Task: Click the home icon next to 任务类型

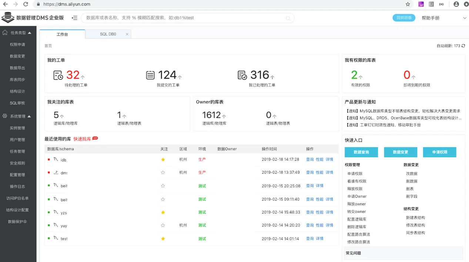Action: [x=5, y=33]
